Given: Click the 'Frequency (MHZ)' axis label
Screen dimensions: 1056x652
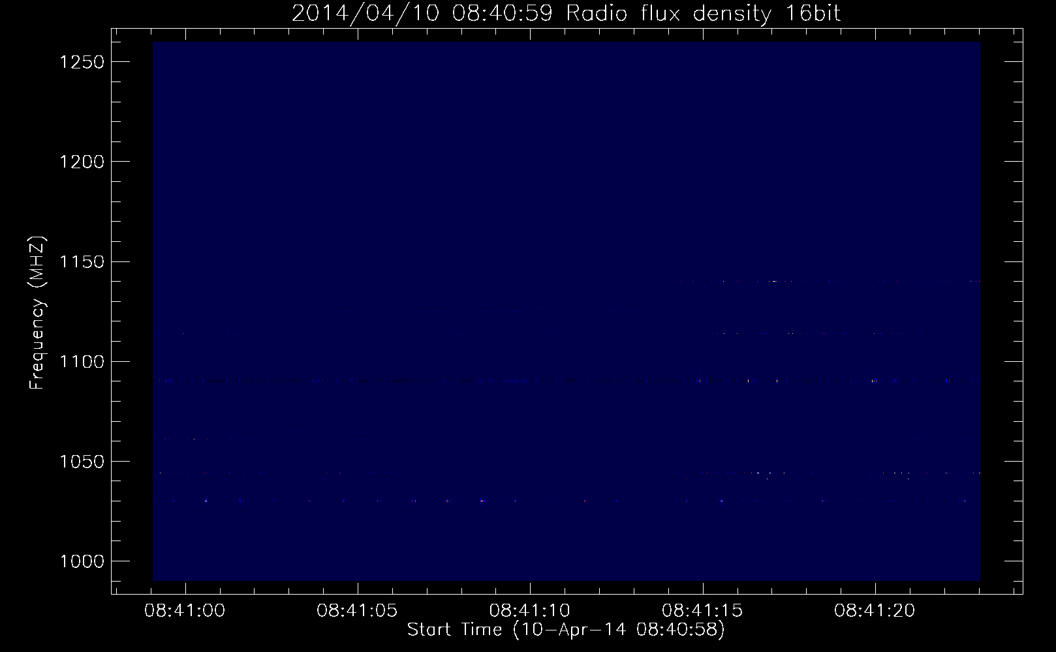Looking at the screenshot, I should coord(38,312).
